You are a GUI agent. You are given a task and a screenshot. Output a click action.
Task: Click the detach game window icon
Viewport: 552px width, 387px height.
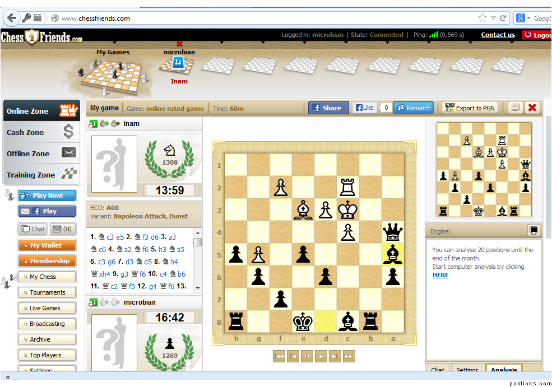coord(515,108)
